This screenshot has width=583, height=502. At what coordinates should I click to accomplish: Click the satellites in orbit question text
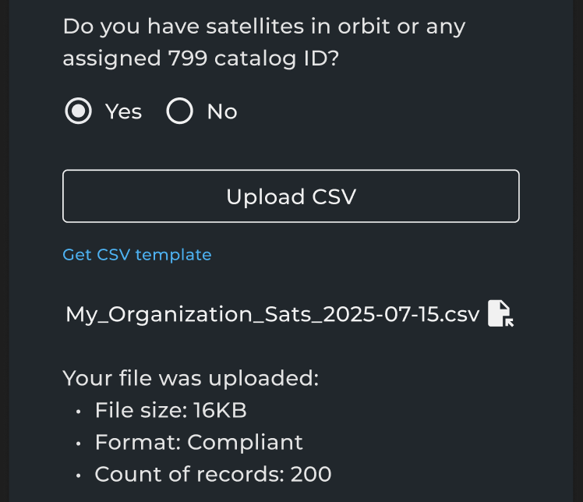[x=264, y=27]
